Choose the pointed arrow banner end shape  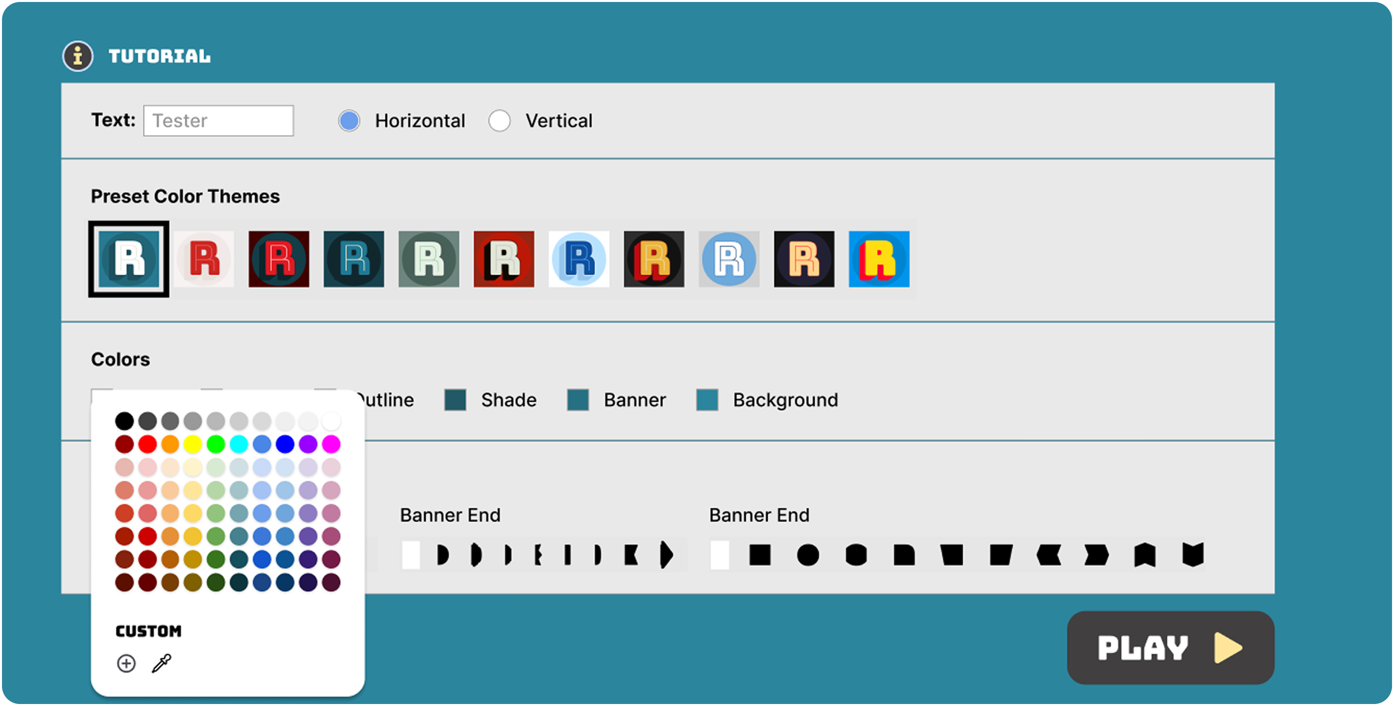(666, 555)
